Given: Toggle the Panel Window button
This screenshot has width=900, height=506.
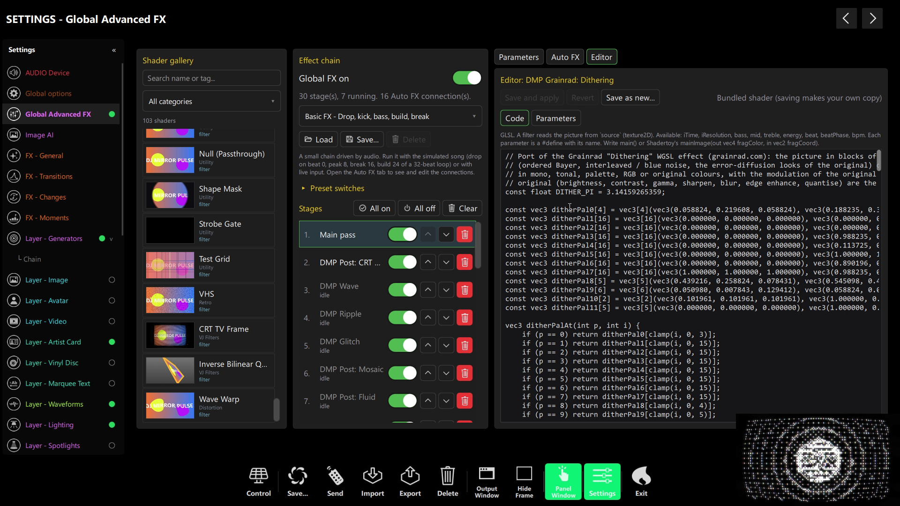Looking at the screenshot, I should [563, 481].
